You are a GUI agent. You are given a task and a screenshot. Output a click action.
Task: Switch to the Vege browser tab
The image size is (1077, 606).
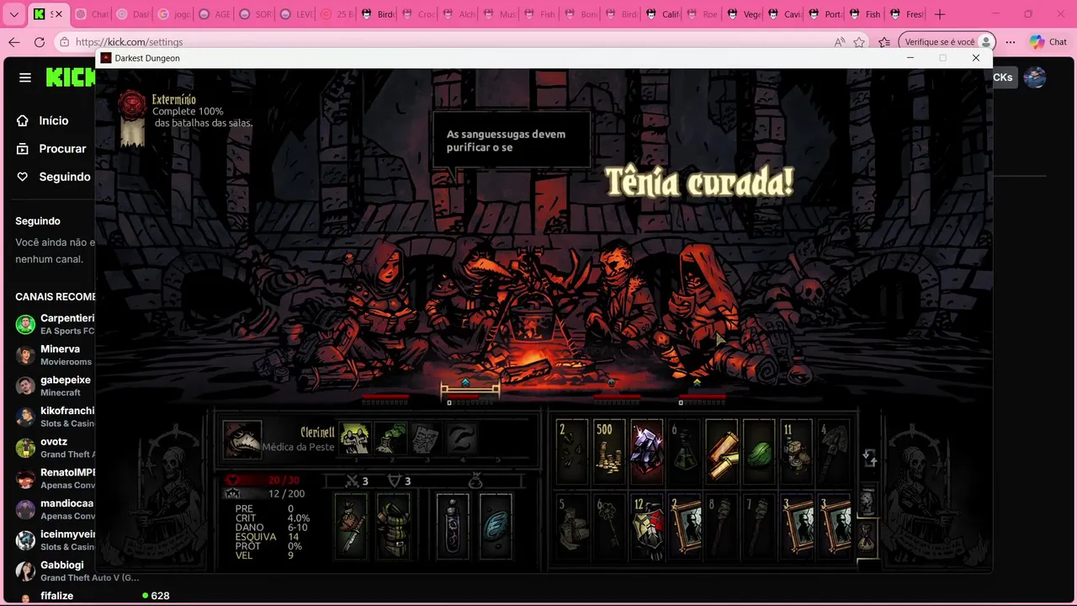click(744, 14)
